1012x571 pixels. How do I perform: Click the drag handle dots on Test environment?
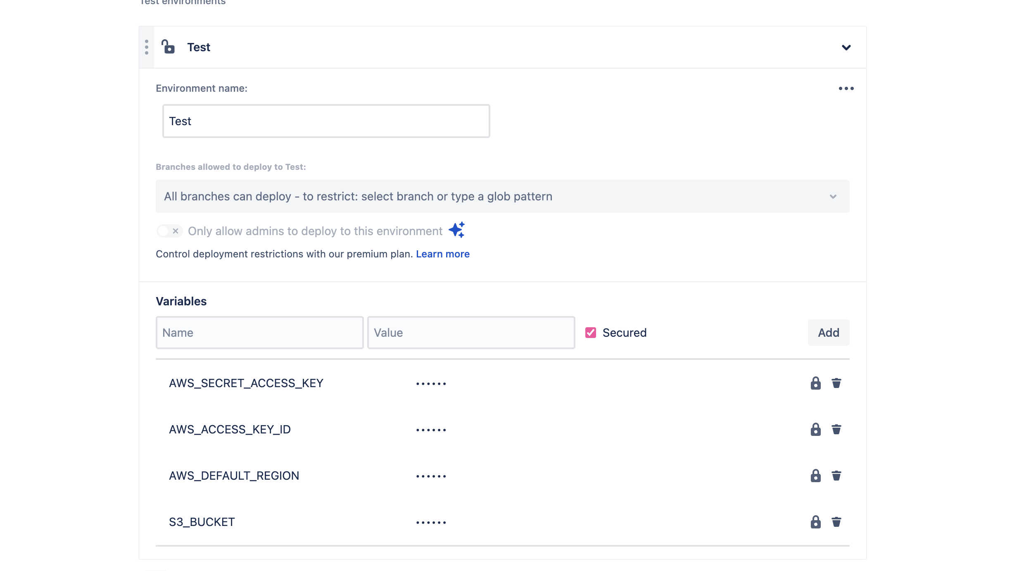pyautogui.click(x=147, y=47)
